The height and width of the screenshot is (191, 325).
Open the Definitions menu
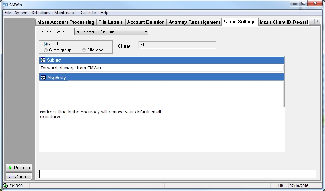41,13
